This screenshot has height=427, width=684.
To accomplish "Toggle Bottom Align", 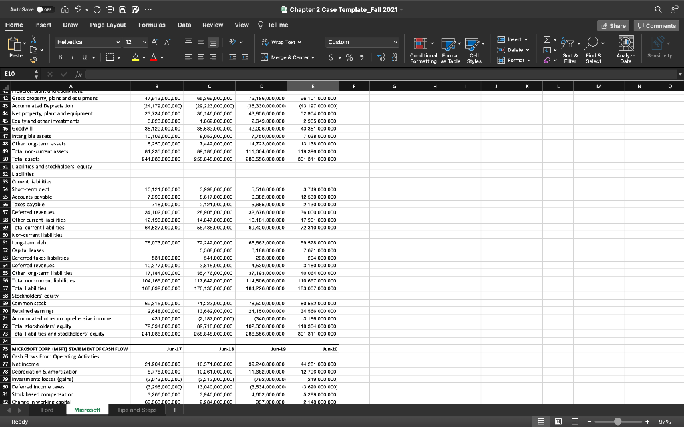I will (213, 42).
